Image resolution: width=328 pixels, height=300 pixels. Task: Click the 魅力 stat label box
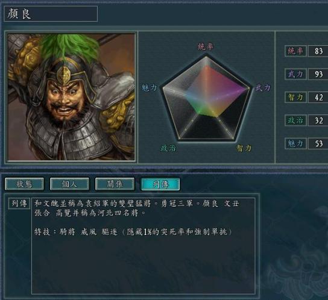(295, 143)
